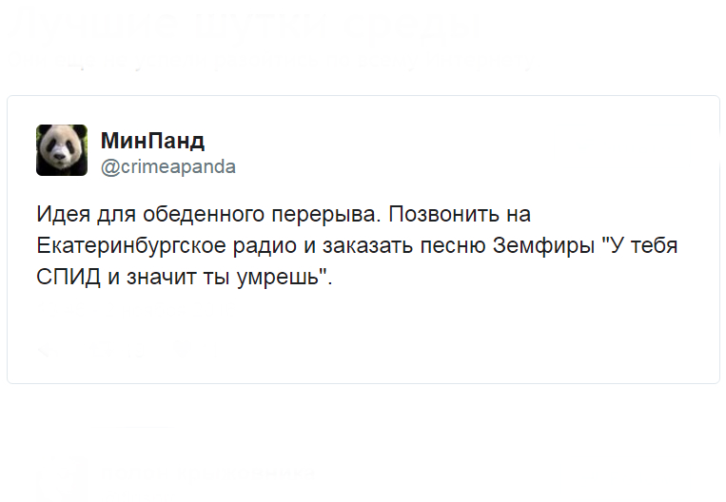Open the panda avatar of МинПанд
726x502 pixels.
click(x=62, y=150)
